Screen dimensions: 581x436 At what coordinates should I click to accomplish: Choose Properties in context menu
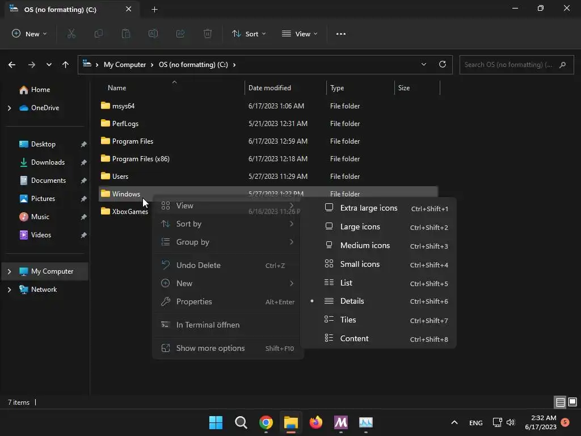(228, 302)
